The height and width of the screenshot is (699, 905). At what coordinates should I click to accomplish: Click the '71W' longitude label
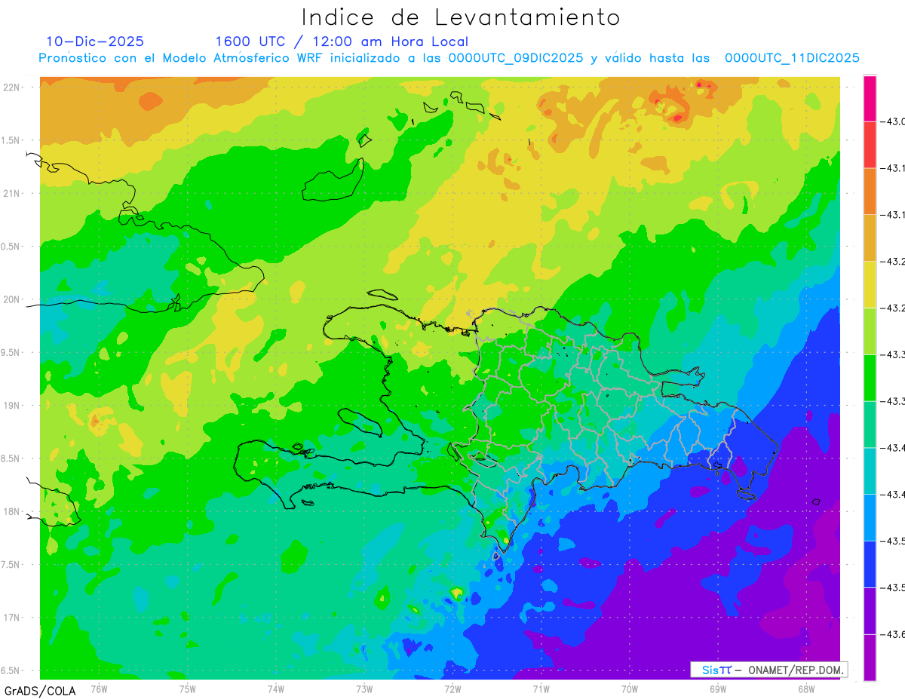(x=541, y=688)
